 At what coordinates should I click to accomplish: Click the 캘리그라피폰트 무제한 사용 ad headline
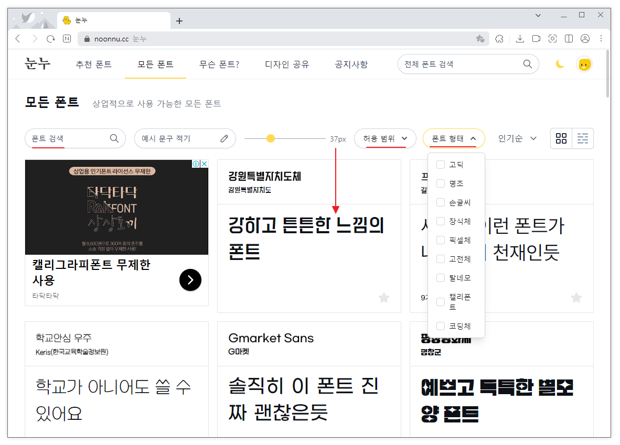91,273
